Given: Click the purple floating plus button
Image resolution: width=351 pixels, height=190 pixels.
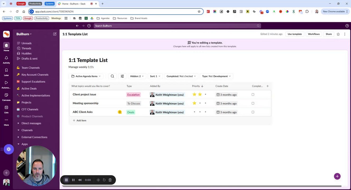Looking at the screenshot, I should (x=337, y=176).
